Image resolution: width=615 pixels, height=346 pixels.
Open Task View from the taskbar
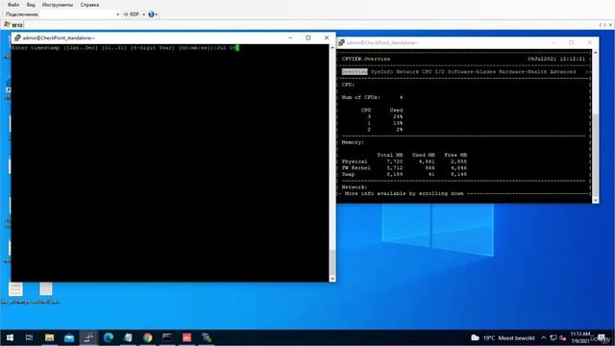(29, 337)
